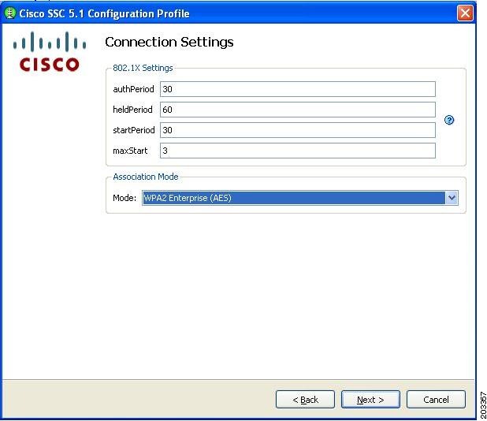The image size is (487, 421).
Task: Click the Connection Settings heading
Action: [x=169, y=42]
